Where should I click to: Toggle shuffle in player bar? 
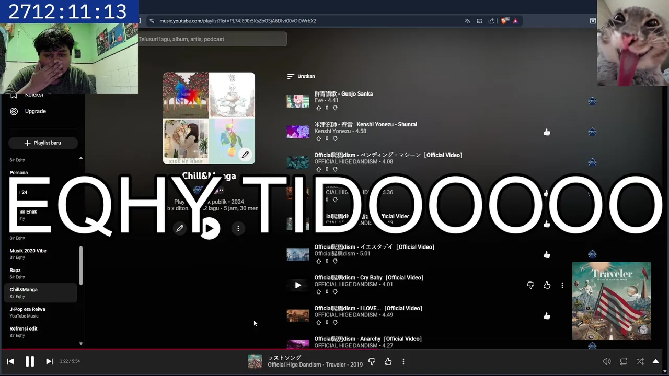(640, 361)
